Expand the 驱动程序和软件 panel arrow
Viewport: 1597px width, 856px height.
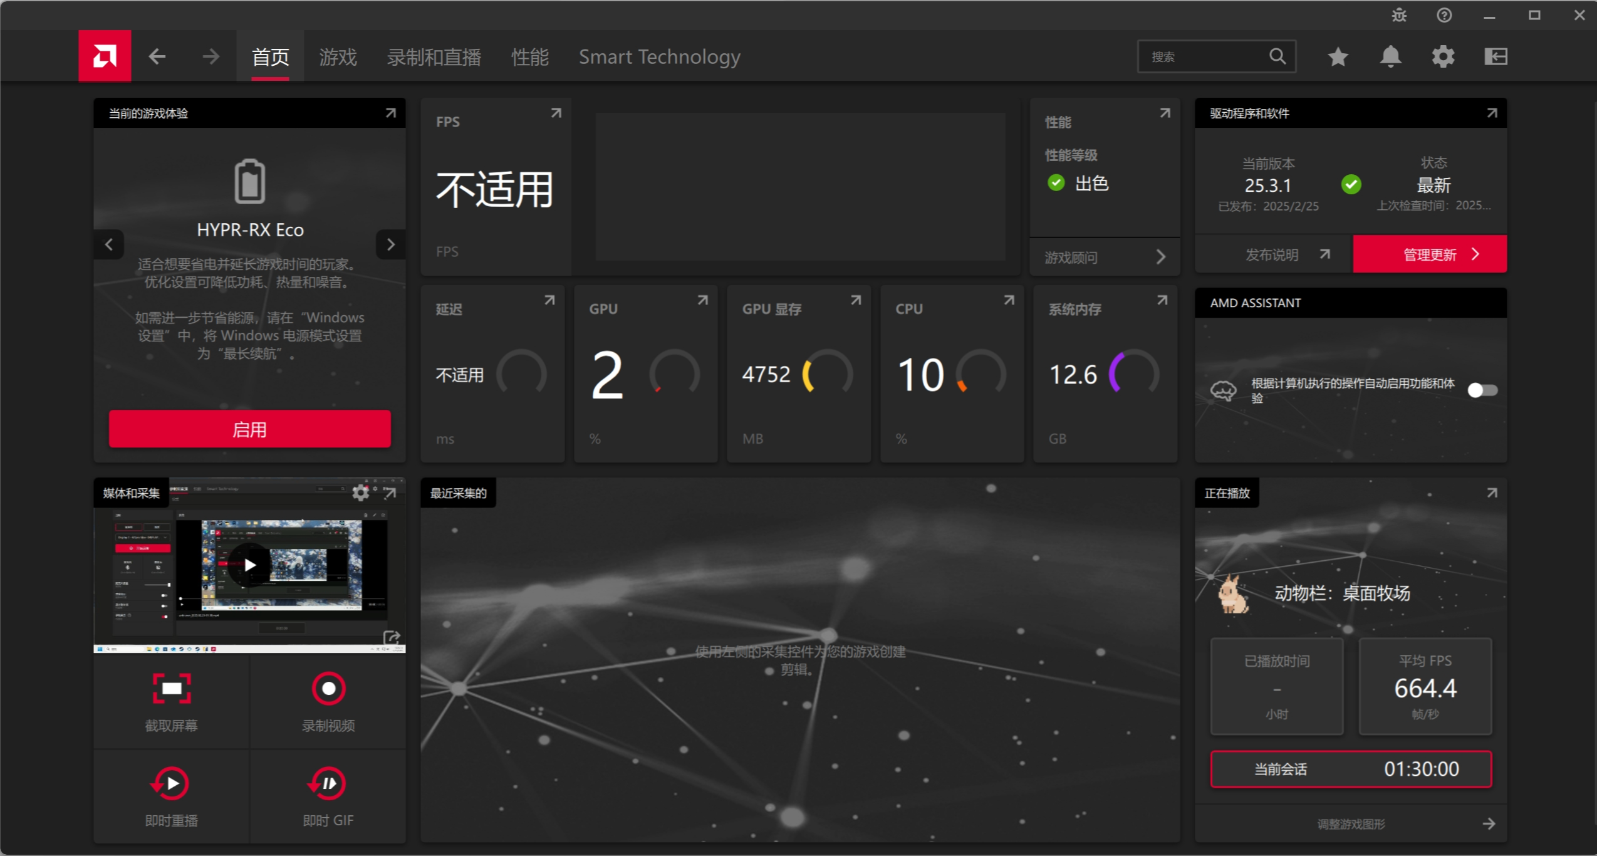1492,113
